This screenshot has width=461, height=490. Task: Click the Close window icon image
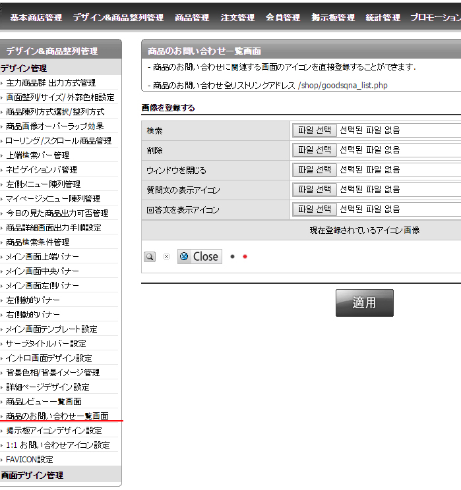pos(199,257)
